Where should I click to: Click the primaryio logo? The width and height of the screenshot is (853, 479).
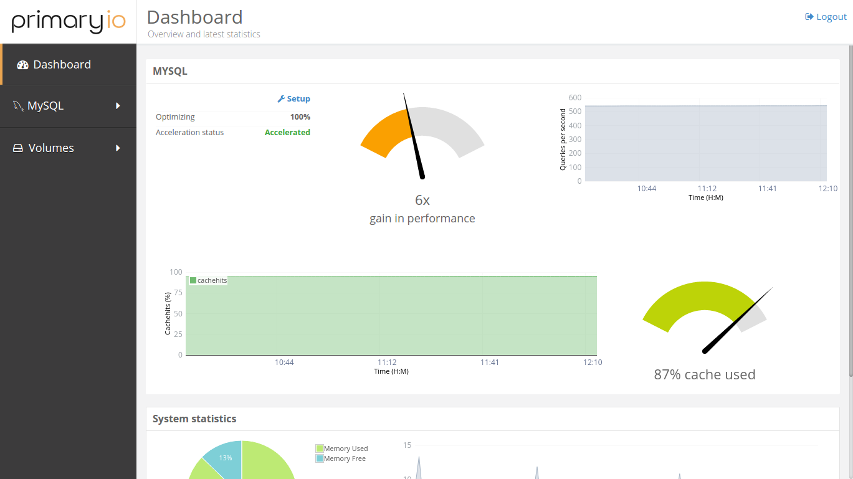coord(69,21)
